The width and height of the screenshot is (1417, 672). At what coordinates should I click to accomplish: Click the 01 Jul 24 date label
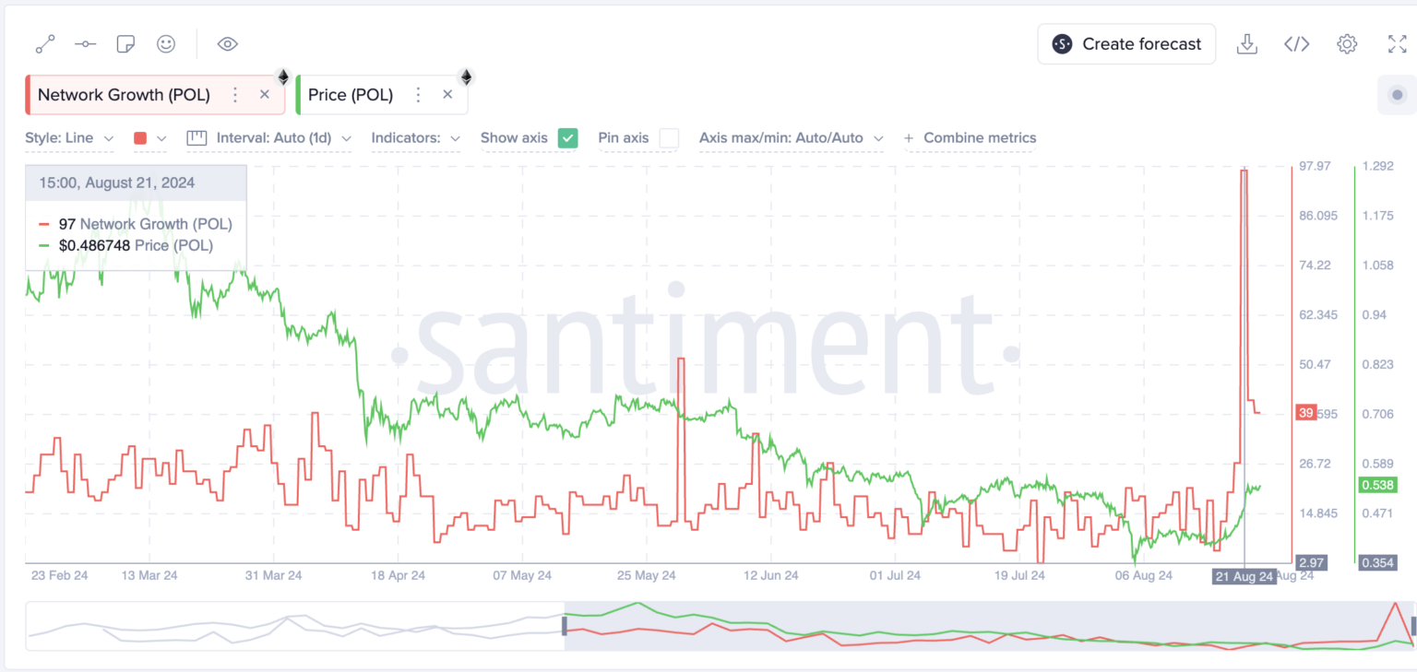click(894, 576)
